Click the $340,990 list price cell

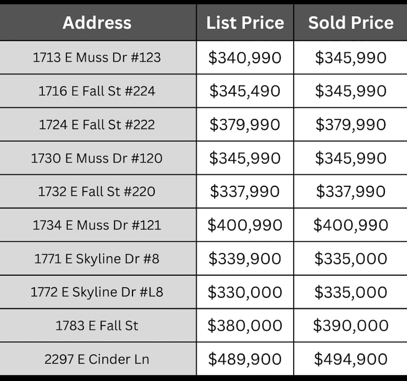tap(245, 57)
